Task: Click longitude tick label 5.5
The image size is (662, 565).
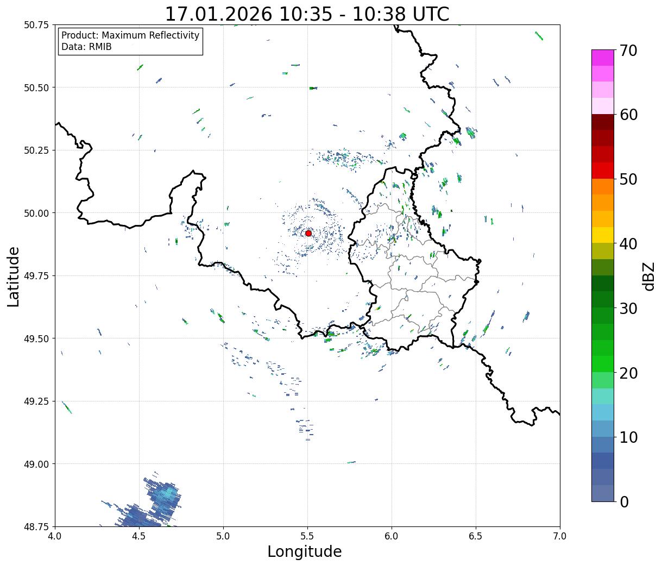Action: point(307,536)
